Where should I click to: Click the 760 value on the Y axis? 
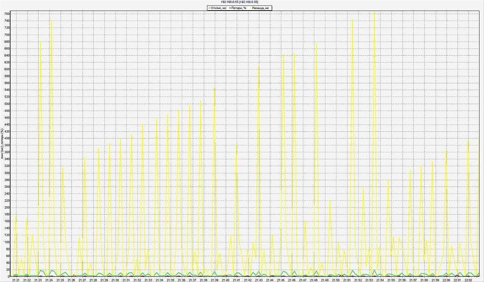[x=7, y=14]
